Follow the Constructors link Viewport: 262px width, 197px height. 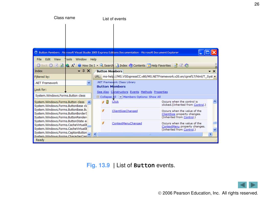(x=119, y=92)
